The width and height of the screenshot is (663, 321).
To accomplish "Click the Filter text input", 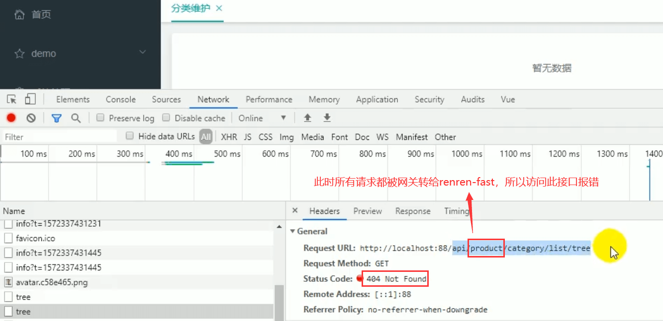I will tap(60, 137).
